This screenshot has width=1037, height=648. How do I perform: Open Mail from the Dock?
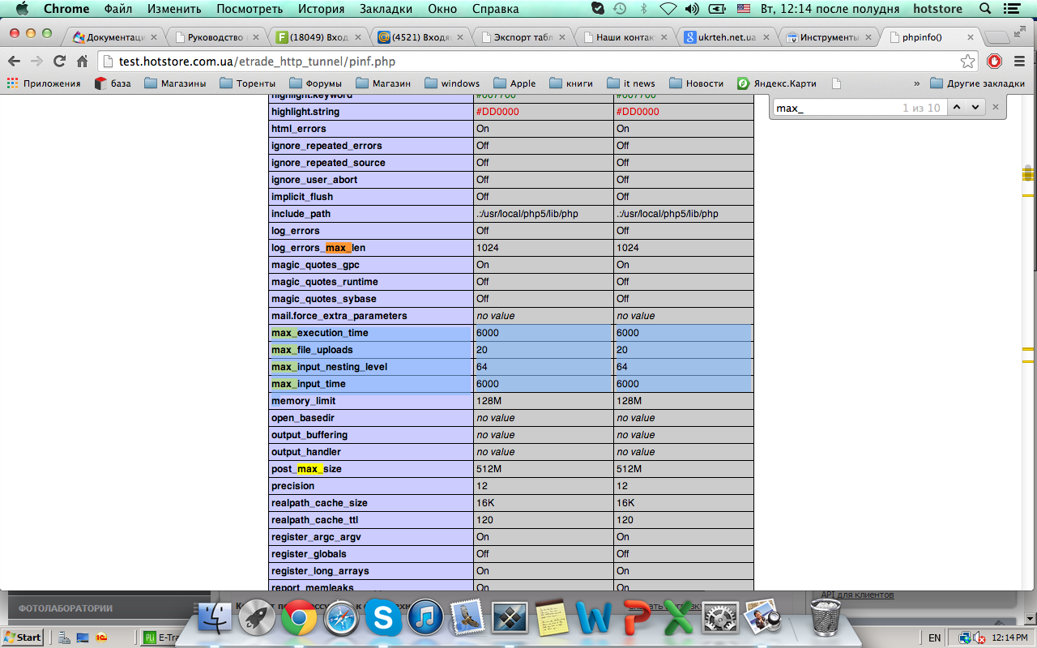point(467,619)
